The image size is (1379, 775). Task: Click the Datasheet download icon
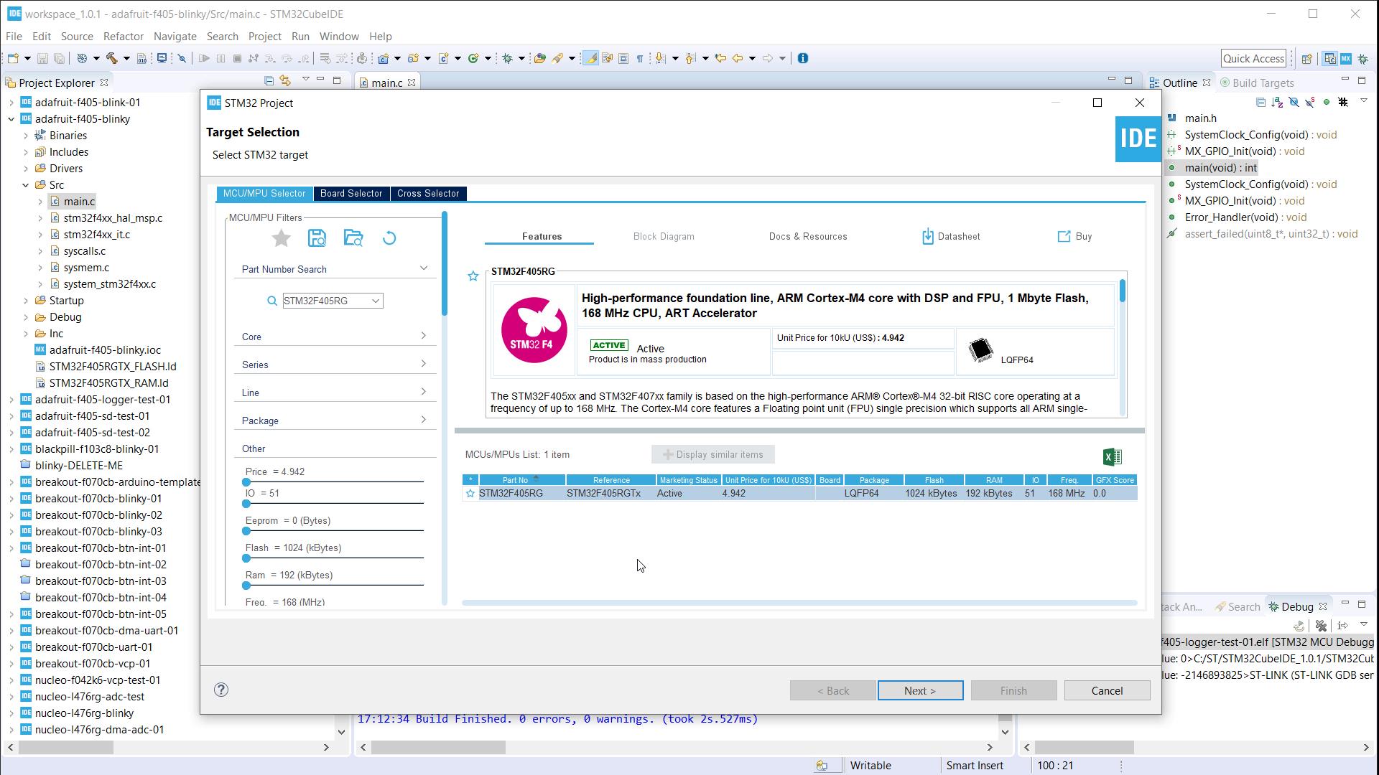tap(927, 237)
